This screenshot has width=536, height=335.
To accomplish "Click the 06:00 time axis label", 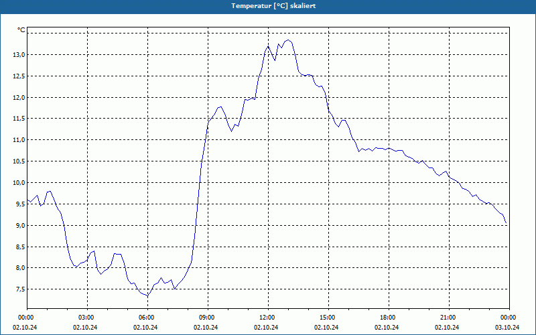I will click(147, 318).
